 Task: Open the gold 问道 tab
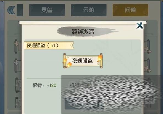130,10
